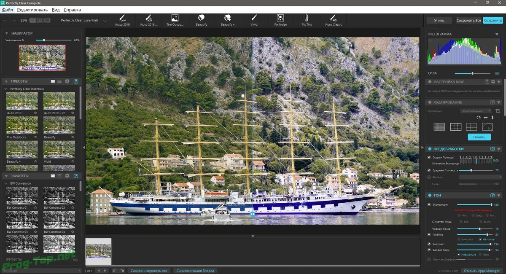Adjust the Сила strength slider

pyautogui.click(x=472, y=73)
